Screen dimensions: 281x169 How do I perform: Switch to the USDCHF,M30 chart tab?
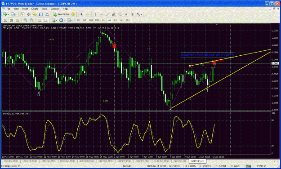30,161
